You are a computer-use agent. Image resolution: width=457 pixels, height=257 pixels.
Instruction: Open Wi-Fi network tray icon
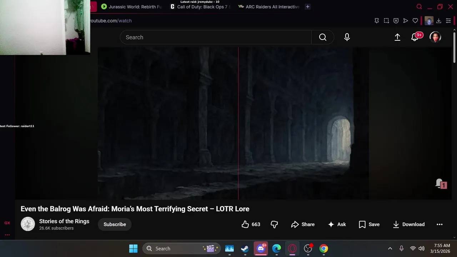pyautogui.click(x=413, y=248)
